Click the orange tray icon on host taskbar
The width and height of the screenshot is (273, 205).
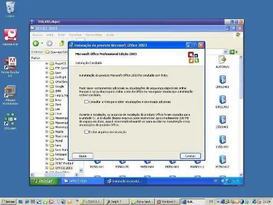pyautogui.click(x=238, y=202)
